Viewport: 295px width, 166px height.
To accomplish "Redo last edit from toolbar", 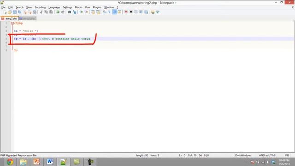I will click(63, 12).
